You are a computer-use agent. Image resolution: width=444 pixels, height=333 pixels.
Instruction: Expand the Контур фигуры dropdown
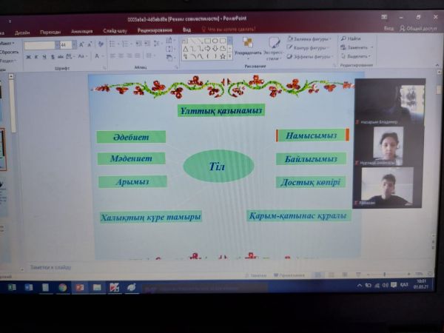click(x=312, y=47)
